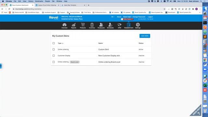Open the Products cart icon

coord(83,26)
